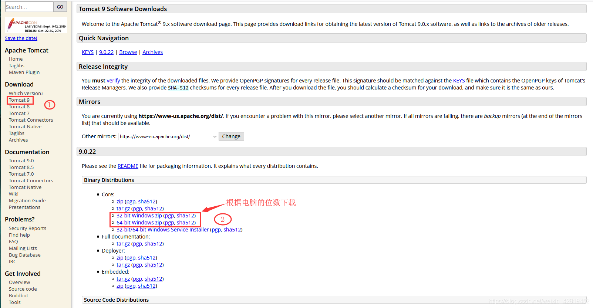Click the Browse quick navigation link

click(128, 52)
